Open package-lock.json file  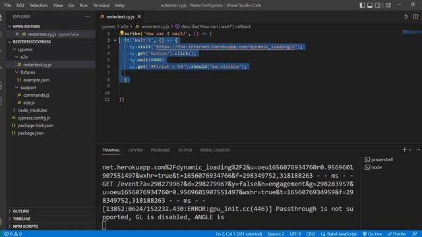[35, 126]
